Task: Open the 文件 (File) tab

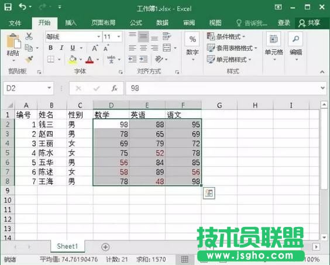Action: pyautogui.click(x=15, y=23)
